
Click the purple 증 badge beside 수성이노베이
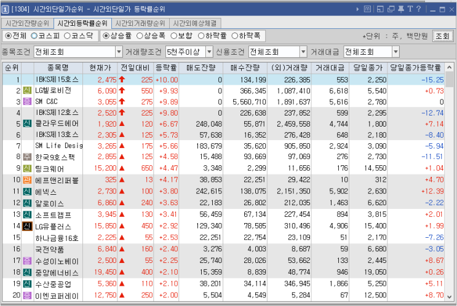point(27,261)
